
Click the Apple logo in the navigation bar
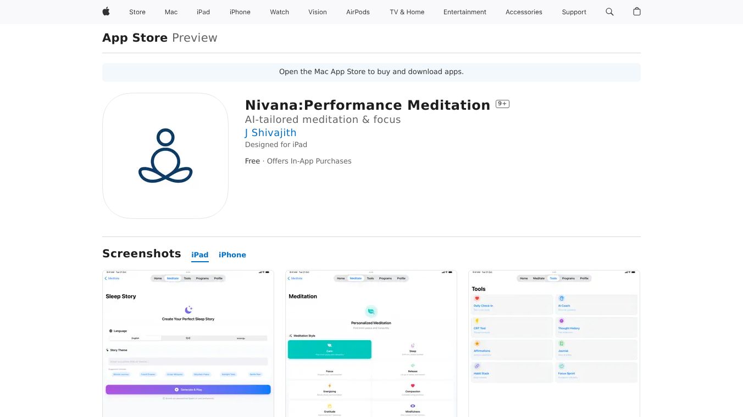[106, 12]
